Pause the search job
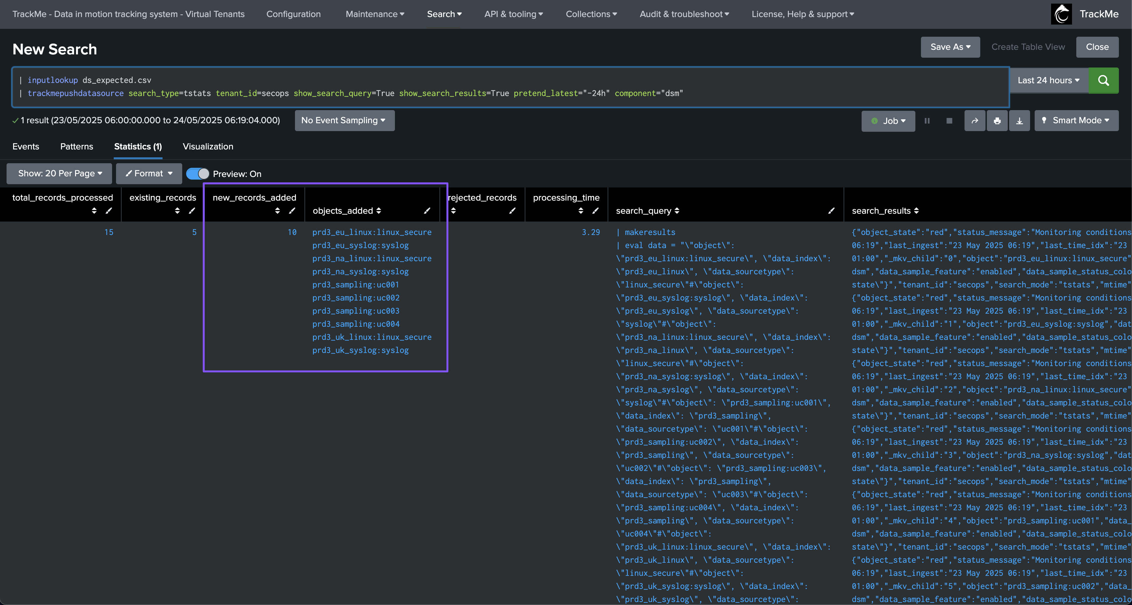Screen dimensions: 1132x605 pos(927,121)
